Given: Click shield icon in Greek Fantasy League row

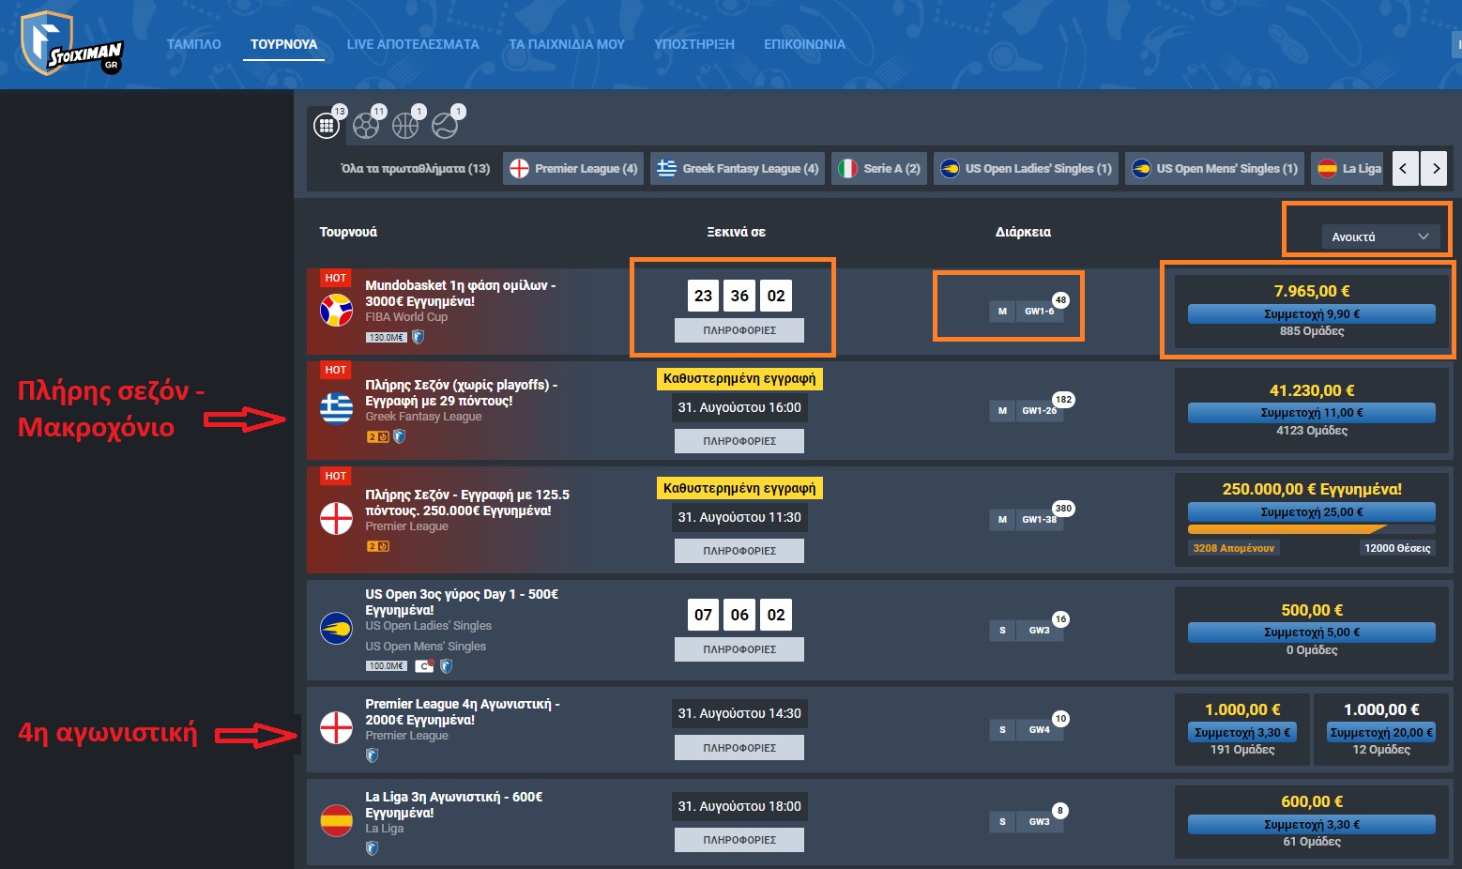Looking at the screenshot, I should (x=399, y=436).
